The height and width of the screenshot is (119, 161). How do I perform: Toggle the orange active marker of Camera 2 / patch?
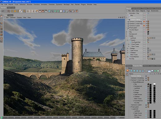[x=144, y=25]
